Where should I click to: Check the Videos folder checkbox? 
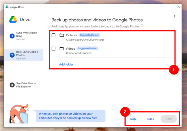53,48
